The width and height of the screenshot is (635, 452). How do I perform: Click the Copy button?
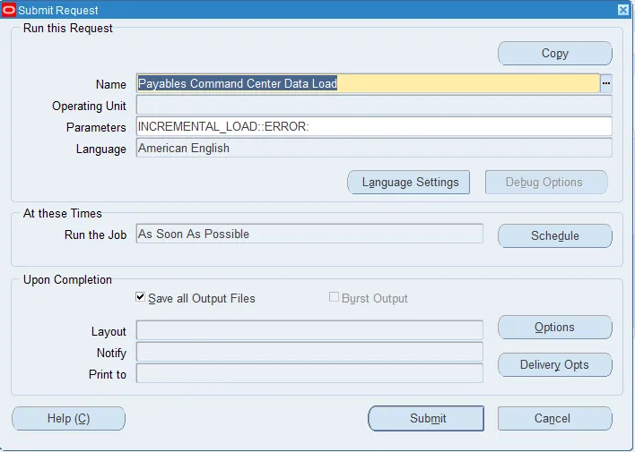[555, 54]
